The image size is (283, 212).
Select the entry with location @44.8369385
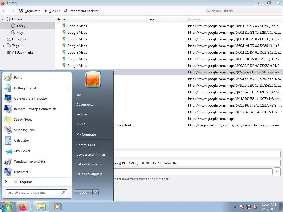[x=198, y=99]
